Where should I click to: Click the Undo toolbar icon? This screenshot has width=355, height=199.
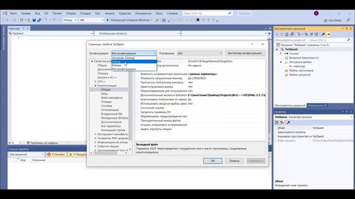[x=45, y=20]
